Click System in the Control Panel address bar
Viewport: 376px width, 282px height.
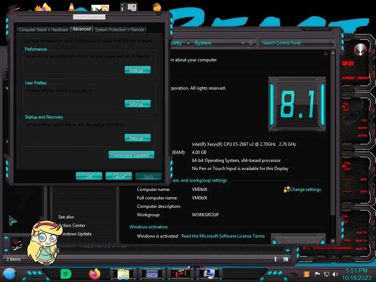click(x=203, y=43)
